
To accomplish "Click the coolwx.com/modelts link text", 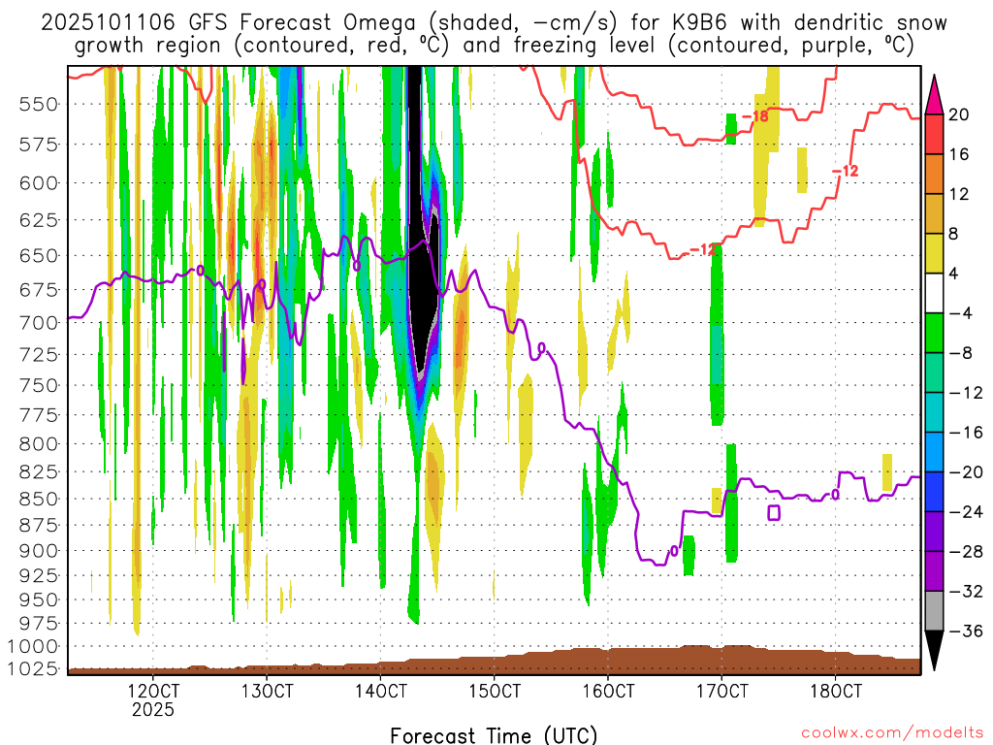I will pos(892,733).
